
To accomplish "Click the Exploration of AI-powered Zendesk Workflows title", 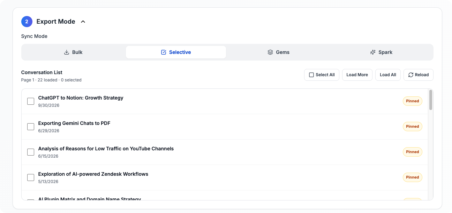I will tap(93, 174).
